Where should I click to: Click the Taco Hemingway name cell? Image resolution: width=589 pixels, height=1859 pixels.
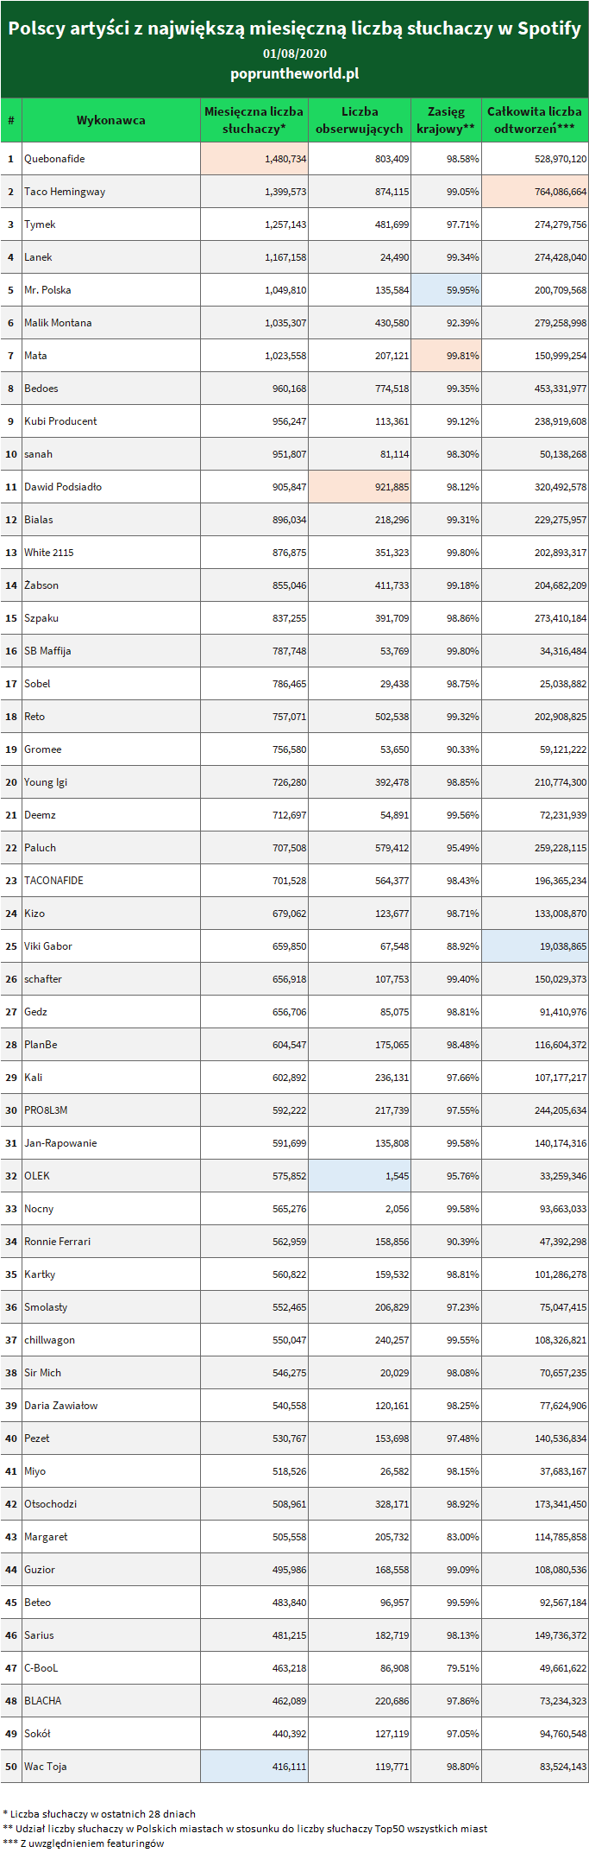[111, 192]
